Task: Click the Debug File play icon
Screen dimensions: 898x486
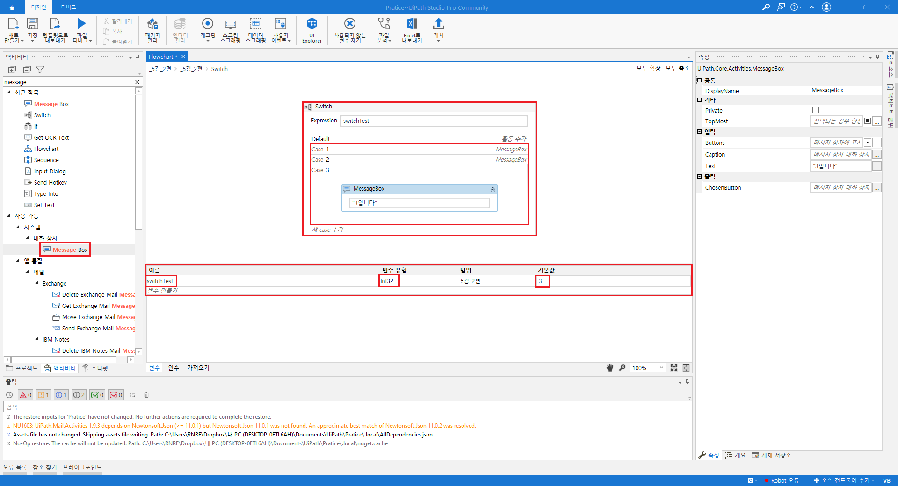Action: coord(82,30)
